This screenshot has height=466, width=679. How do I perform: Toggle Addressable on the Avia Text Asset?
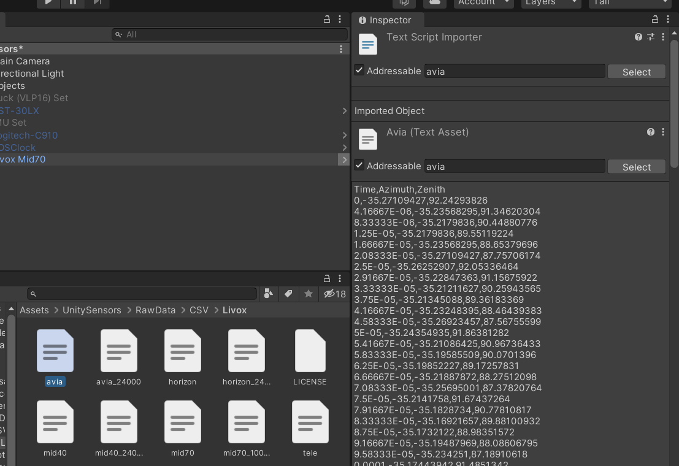coord(359,166)
